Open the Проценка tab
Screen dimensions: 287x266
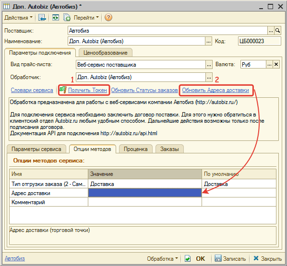click(136, 149)
